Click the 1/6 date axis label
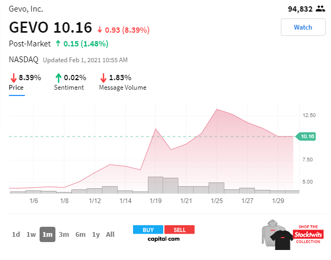The width and height of the screenshot is (331, 260). click(34, 200)
